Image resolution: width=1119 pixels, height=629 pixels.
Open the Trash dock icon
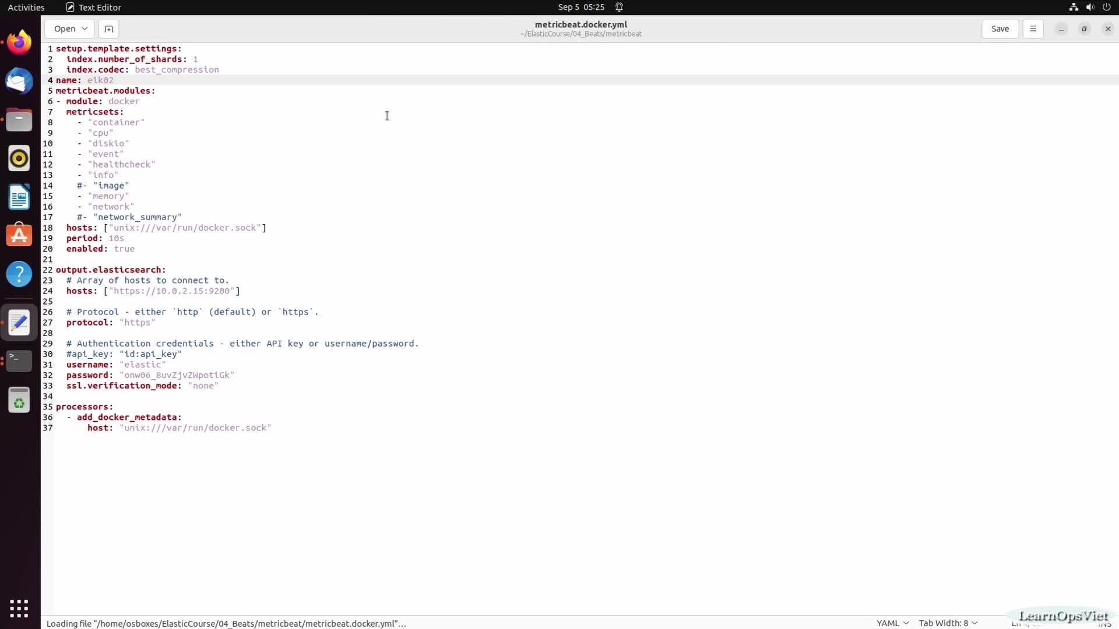point(19,400)
